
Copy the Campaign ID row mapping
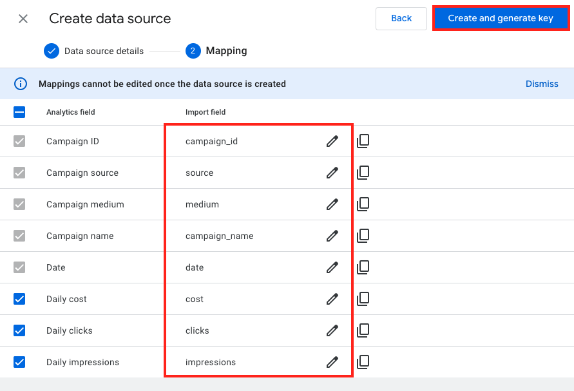[363, 141]
